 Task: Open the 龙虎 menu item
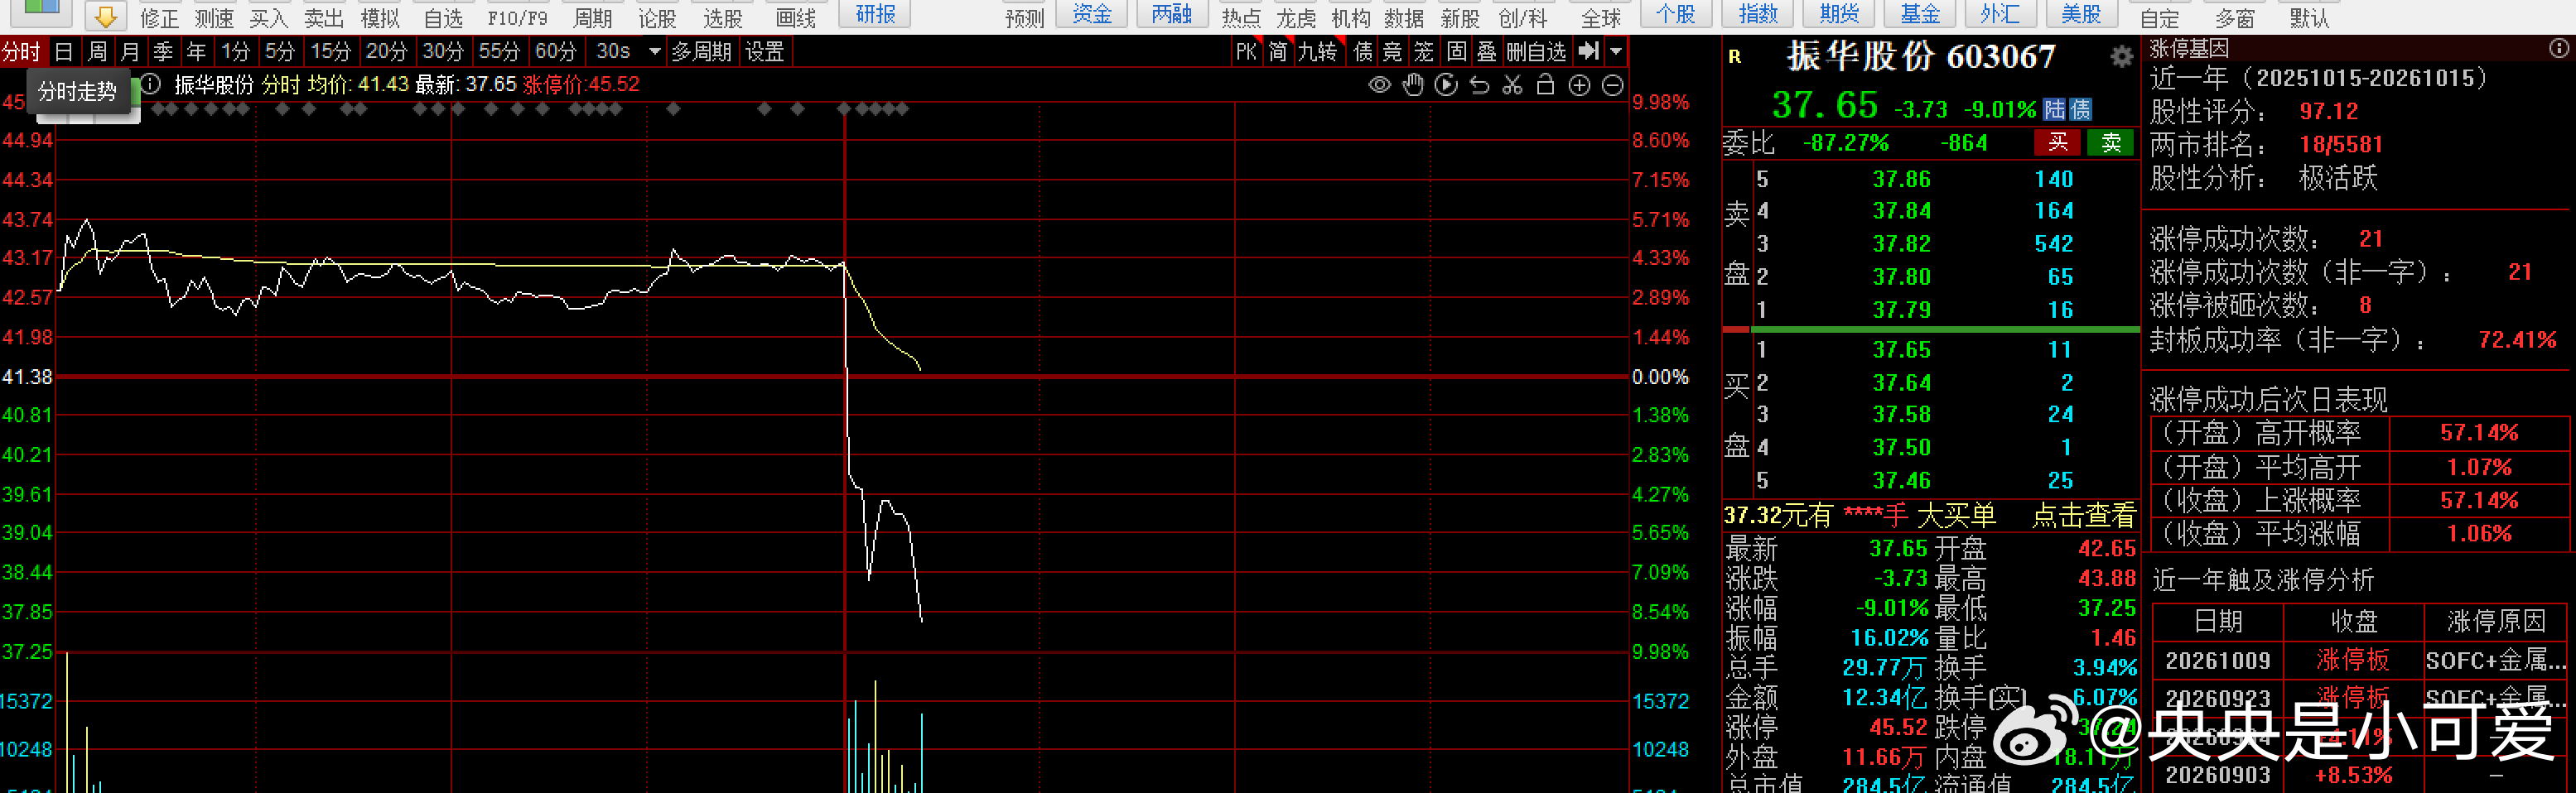tap(1296, 18)
